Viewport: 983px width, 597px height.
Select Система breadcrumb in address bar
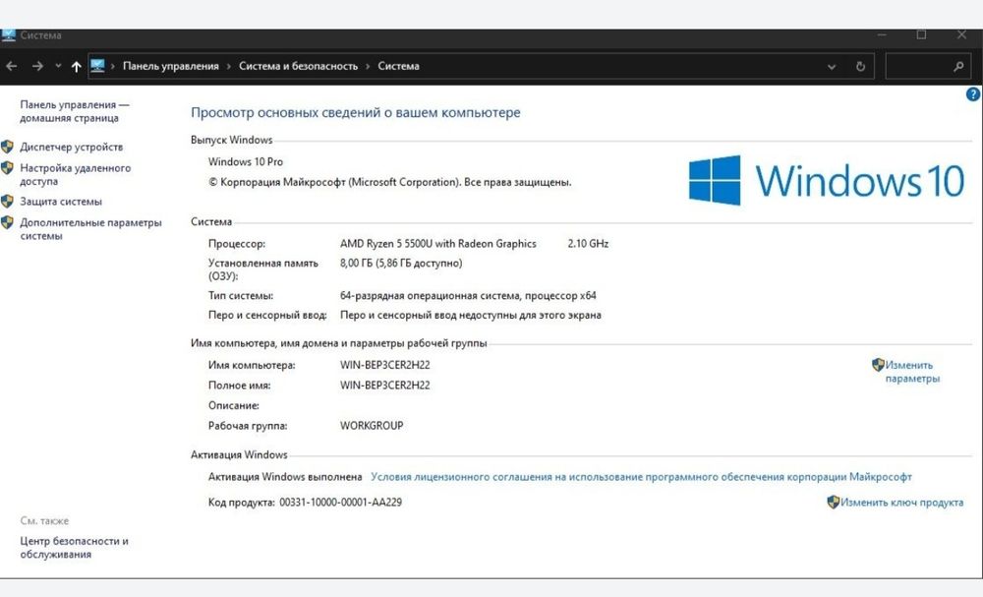tap(399, 66)
